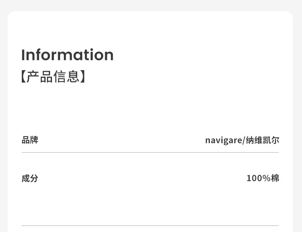
Task: Click the 分 character in the 成分 label
Action: (34, 178)
